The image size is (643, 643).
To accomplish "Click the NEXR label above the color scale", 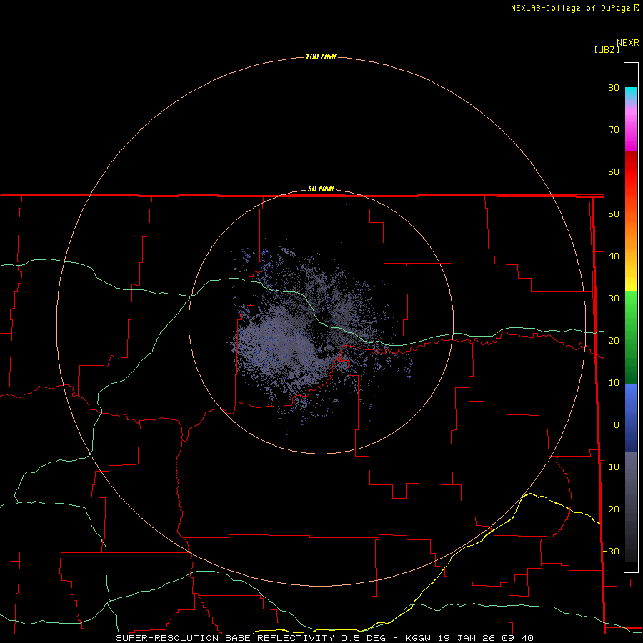I will coord(627,43).
